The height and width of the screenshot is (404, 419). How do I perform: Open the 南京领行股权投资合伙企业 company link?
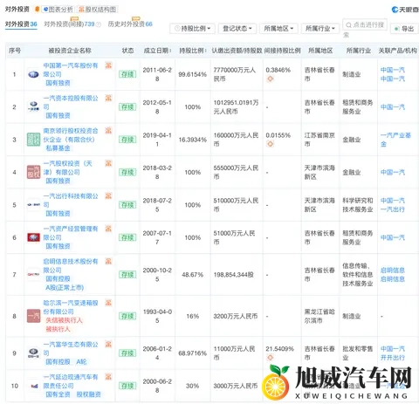pyautogui.click(x=71, y=135)
